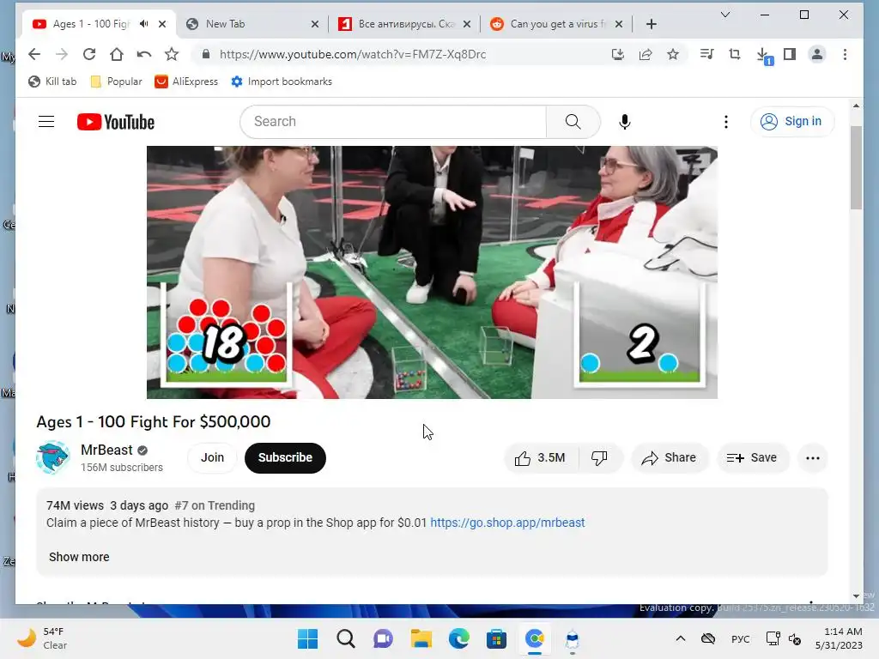Click the video player frame
The height and width of the screenshot is (659, 879).
(x=432, y=272)
